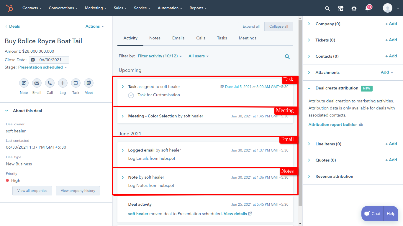
Task: Expand the Company (0) panel
Action: 309,24
